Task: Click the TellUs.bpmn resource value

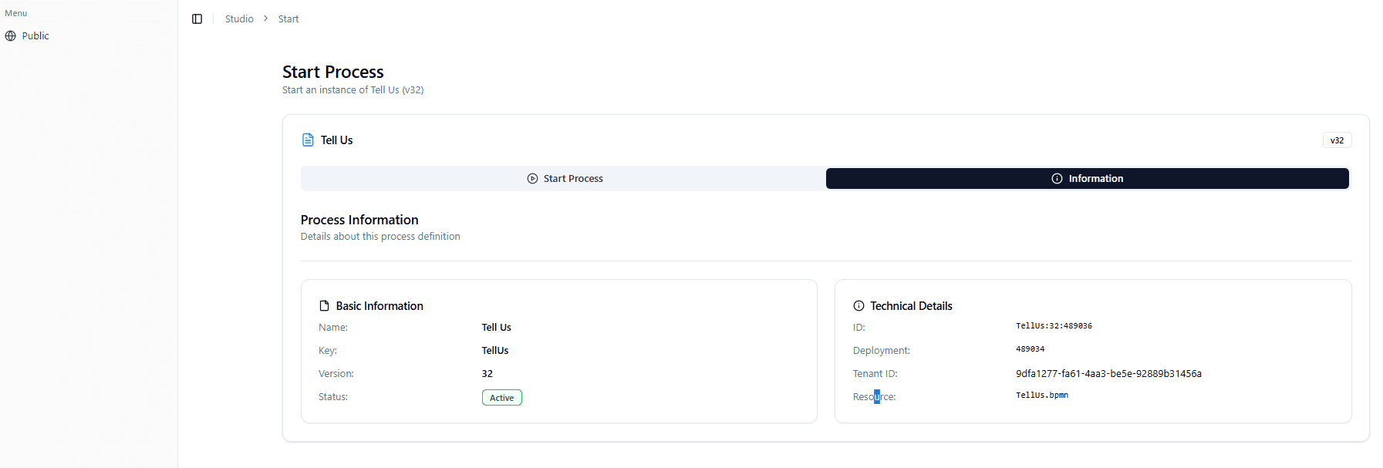Action: pos(1042,395)
